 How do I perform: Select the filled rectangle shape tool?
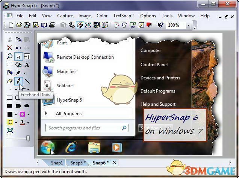coord(10,106)
